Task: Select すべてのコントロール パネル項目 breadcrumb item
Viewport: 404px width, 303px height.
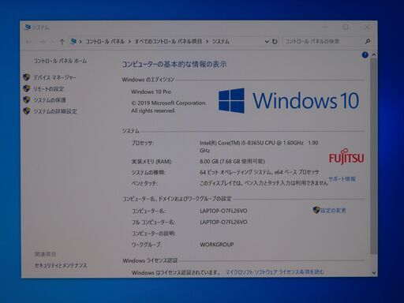Action: [168, 42]
